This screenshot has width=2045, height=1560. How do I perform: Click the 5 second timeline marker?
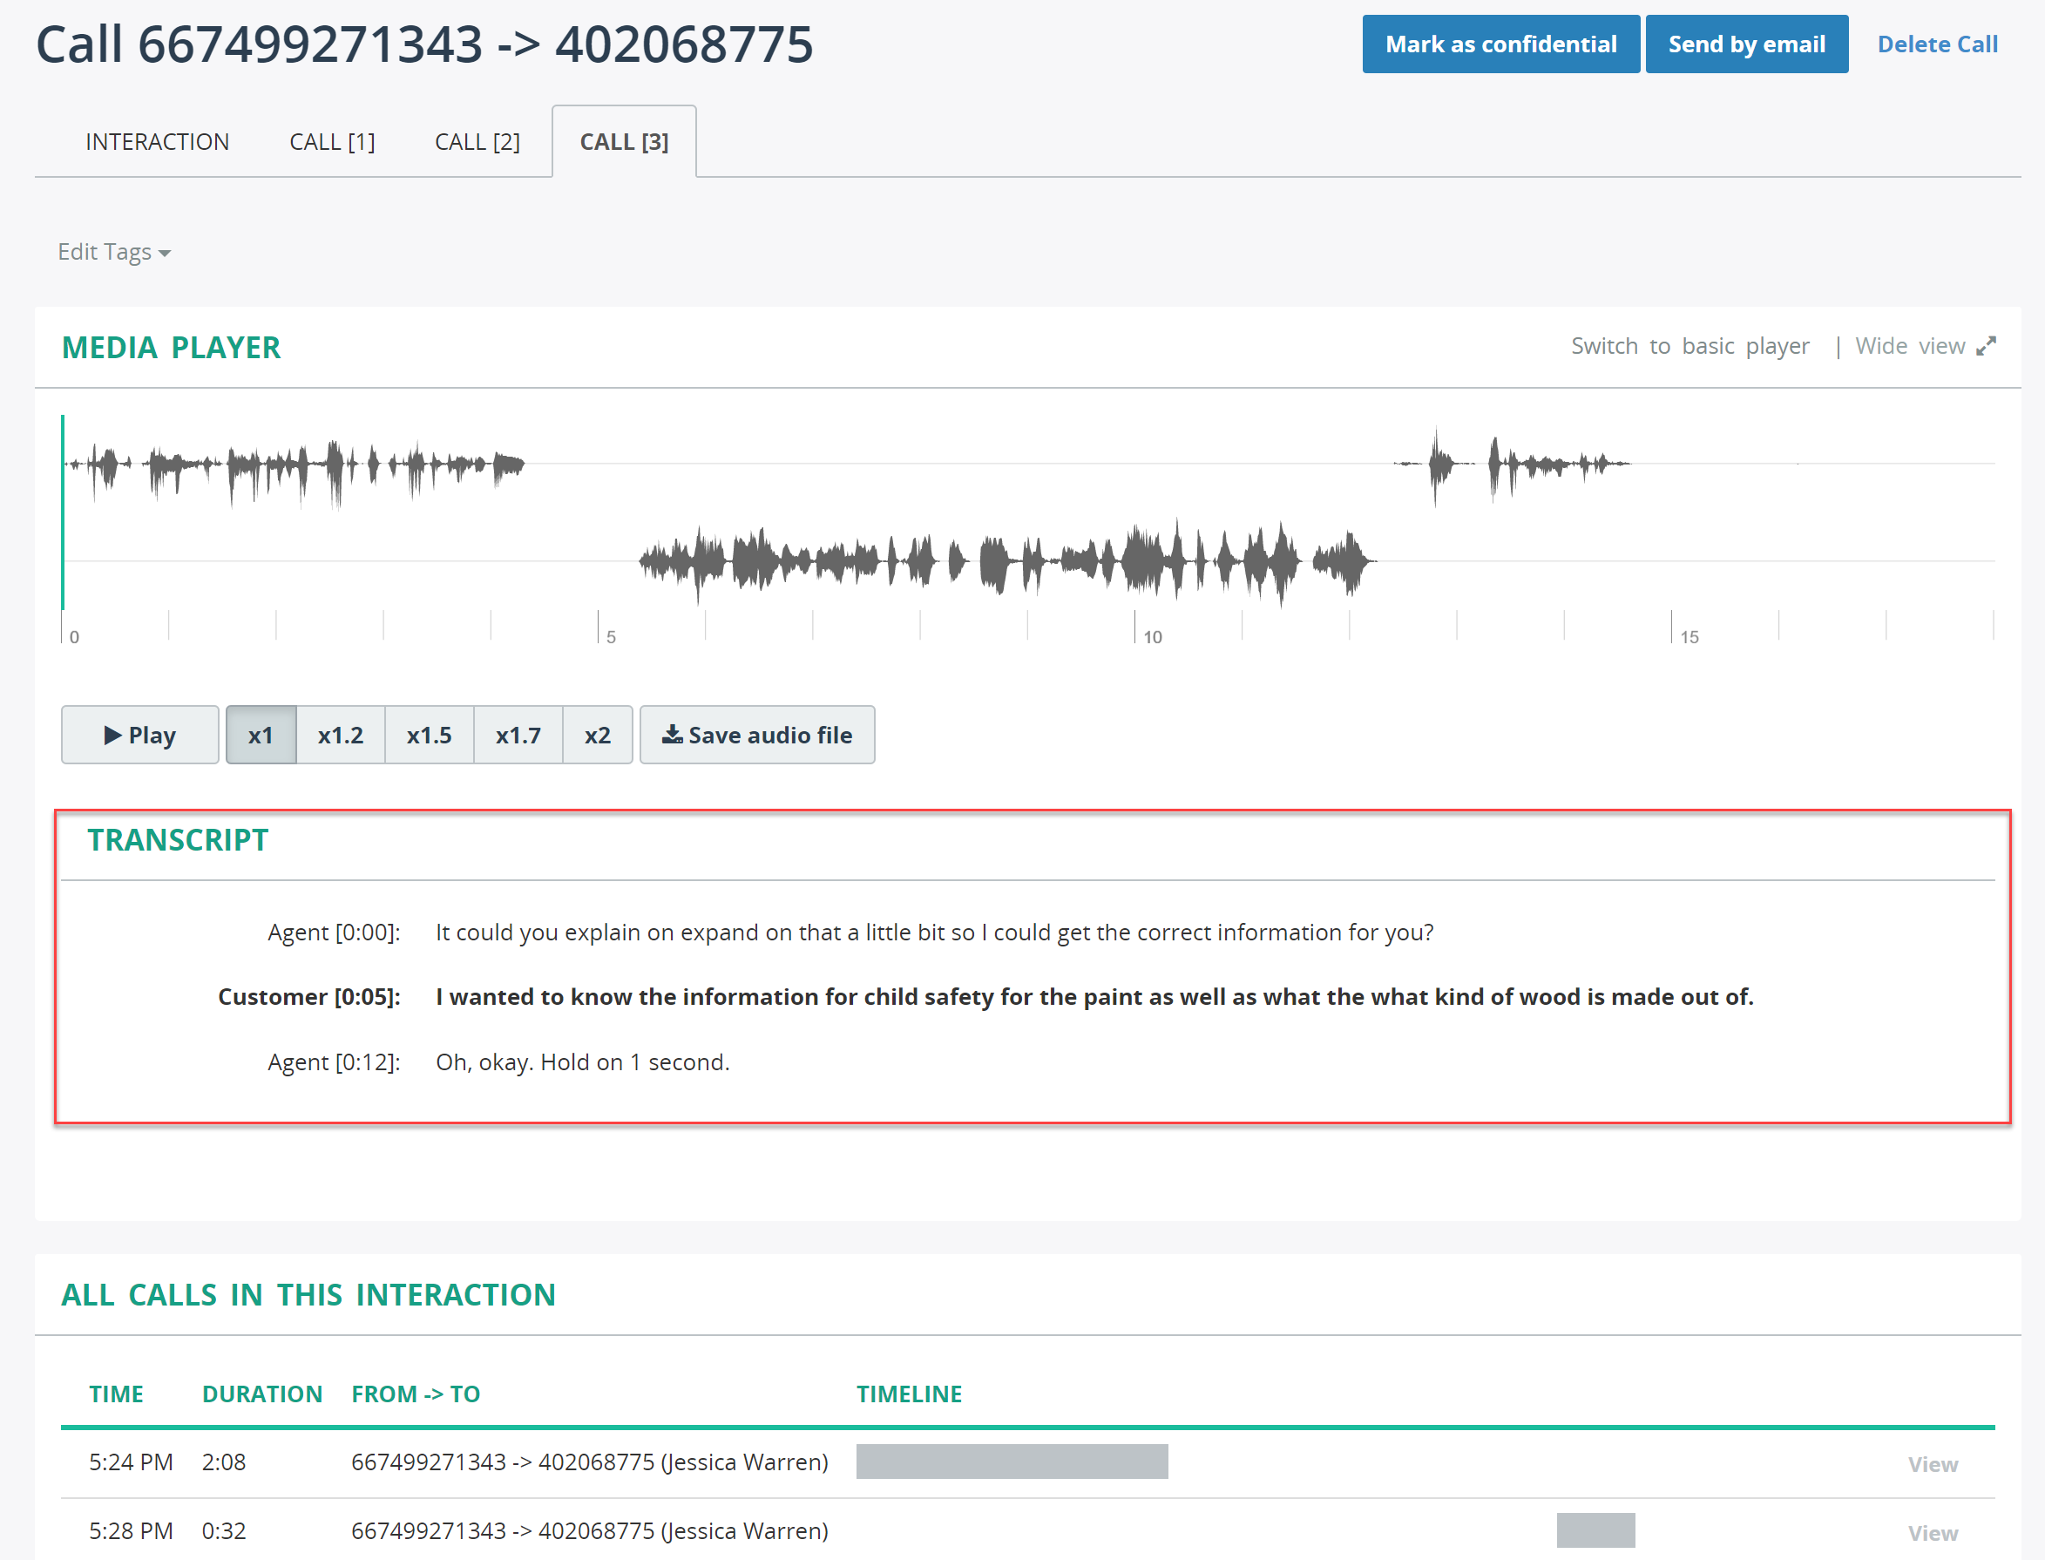pyautogui.click(x=611, y=636)
